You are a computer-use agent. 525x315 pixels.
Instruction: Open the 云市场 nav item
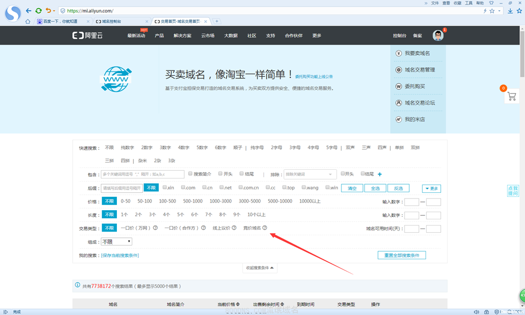pyautogui.click(x=208, y=36)
